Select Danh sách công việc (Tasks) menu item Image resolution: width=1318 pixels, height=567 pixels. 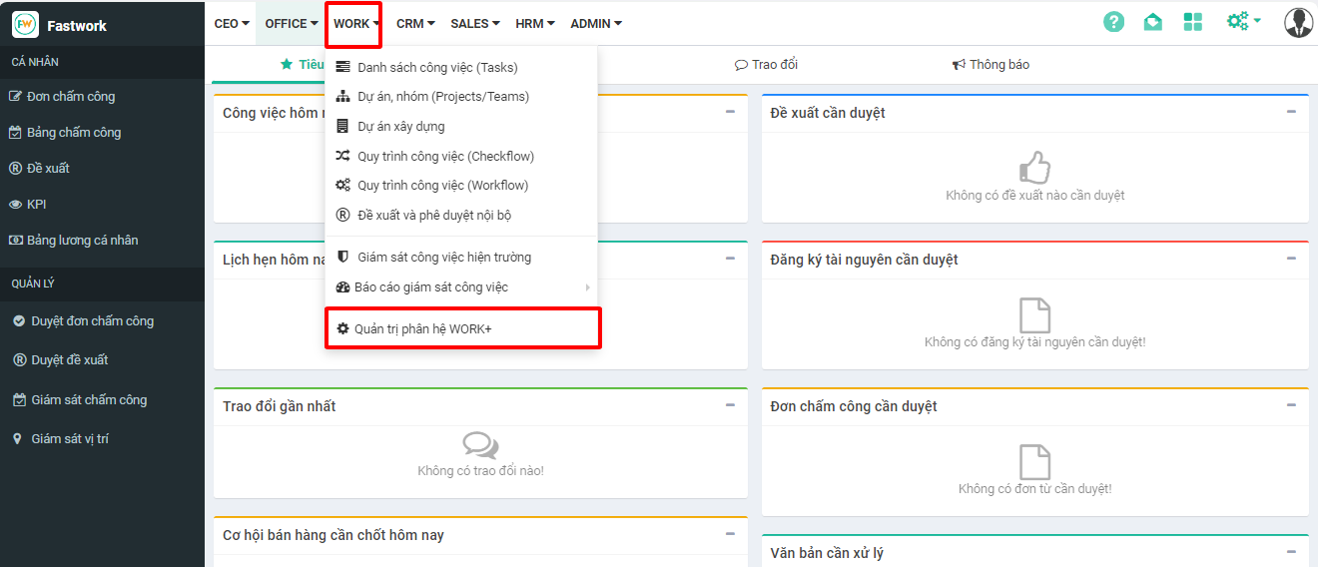tap(437, 68)
